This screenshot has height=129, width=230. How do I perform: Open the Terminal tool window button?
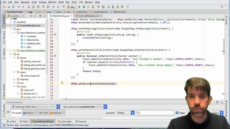[81, 121]
